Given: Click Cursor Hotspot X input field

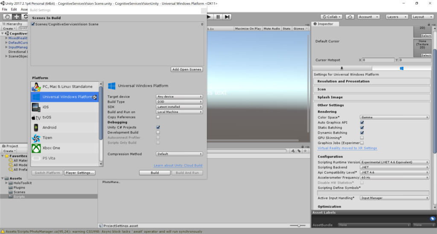Looking at the screenshot, I should pos(378,60).
